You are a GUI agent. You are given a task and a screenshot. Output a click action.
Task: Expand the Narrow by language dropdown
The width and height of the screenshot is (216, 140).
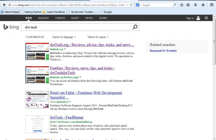[64, 37]
